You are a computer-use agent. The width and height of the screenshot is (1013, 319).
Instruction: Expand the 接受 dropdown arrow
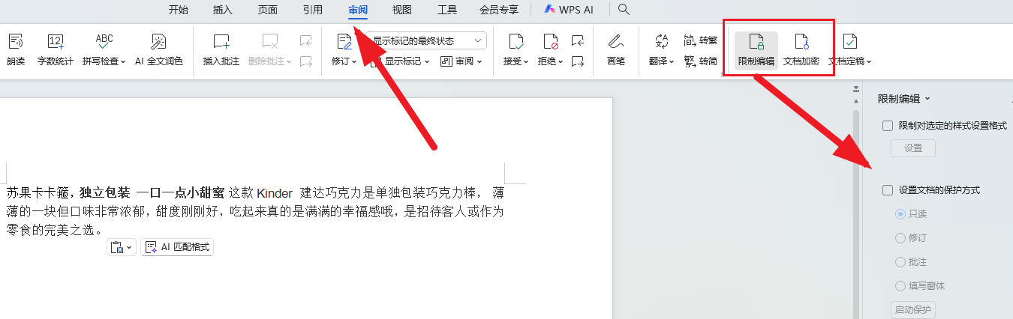click(x=526, y=62)
